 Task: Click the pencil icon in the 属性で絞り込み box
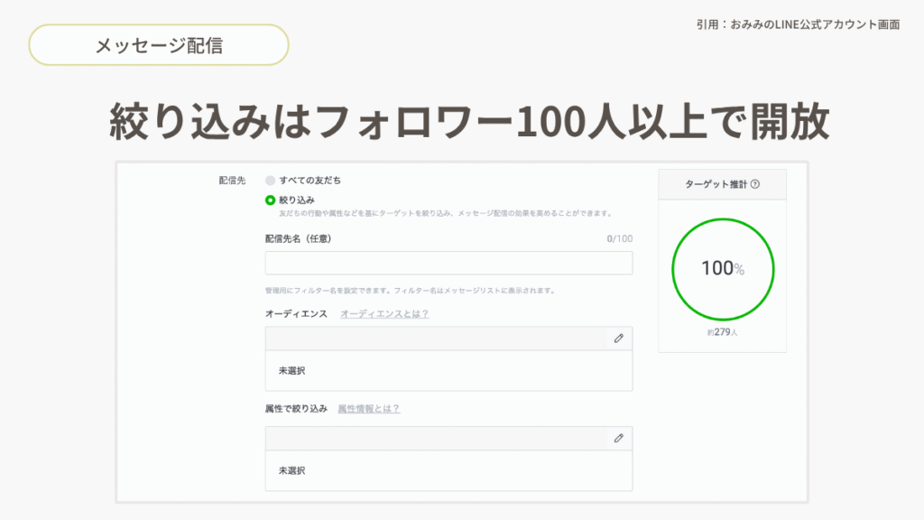tap(618, 438)
